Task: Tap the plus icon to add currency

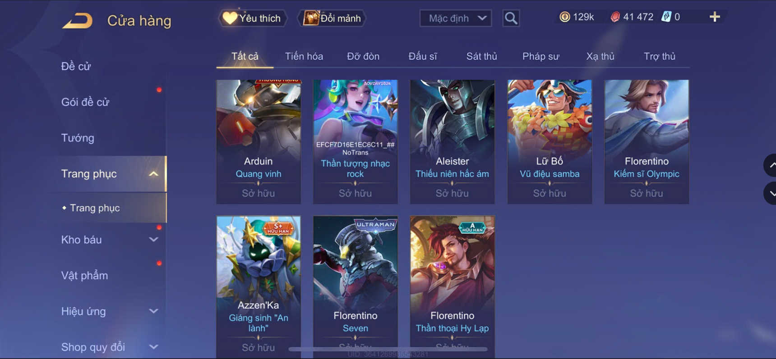Action: click(715, 17)
